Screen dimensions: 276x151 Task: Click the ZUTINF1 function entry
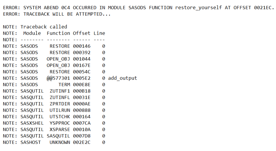click(60, 91)
